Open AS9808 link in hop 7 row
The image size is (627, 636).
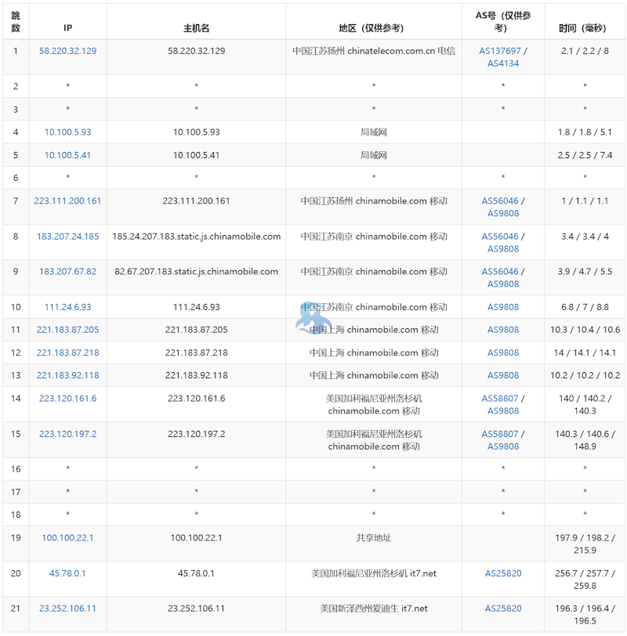[x=503, y=213]
